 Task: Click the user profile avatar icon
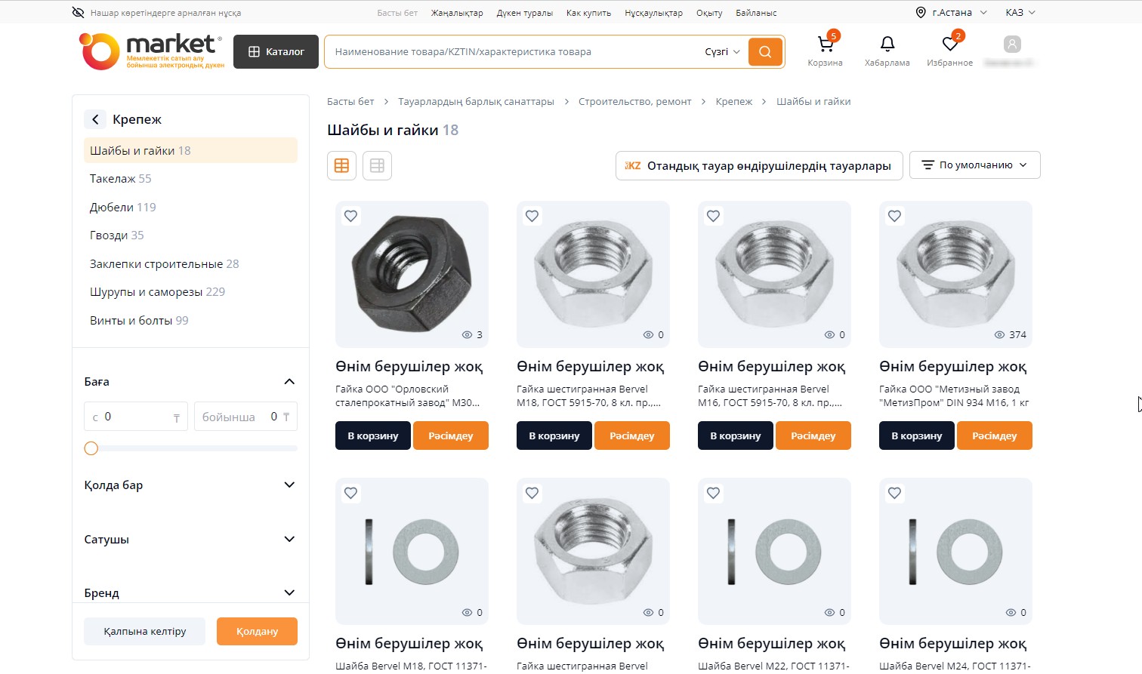[1012, 45]
